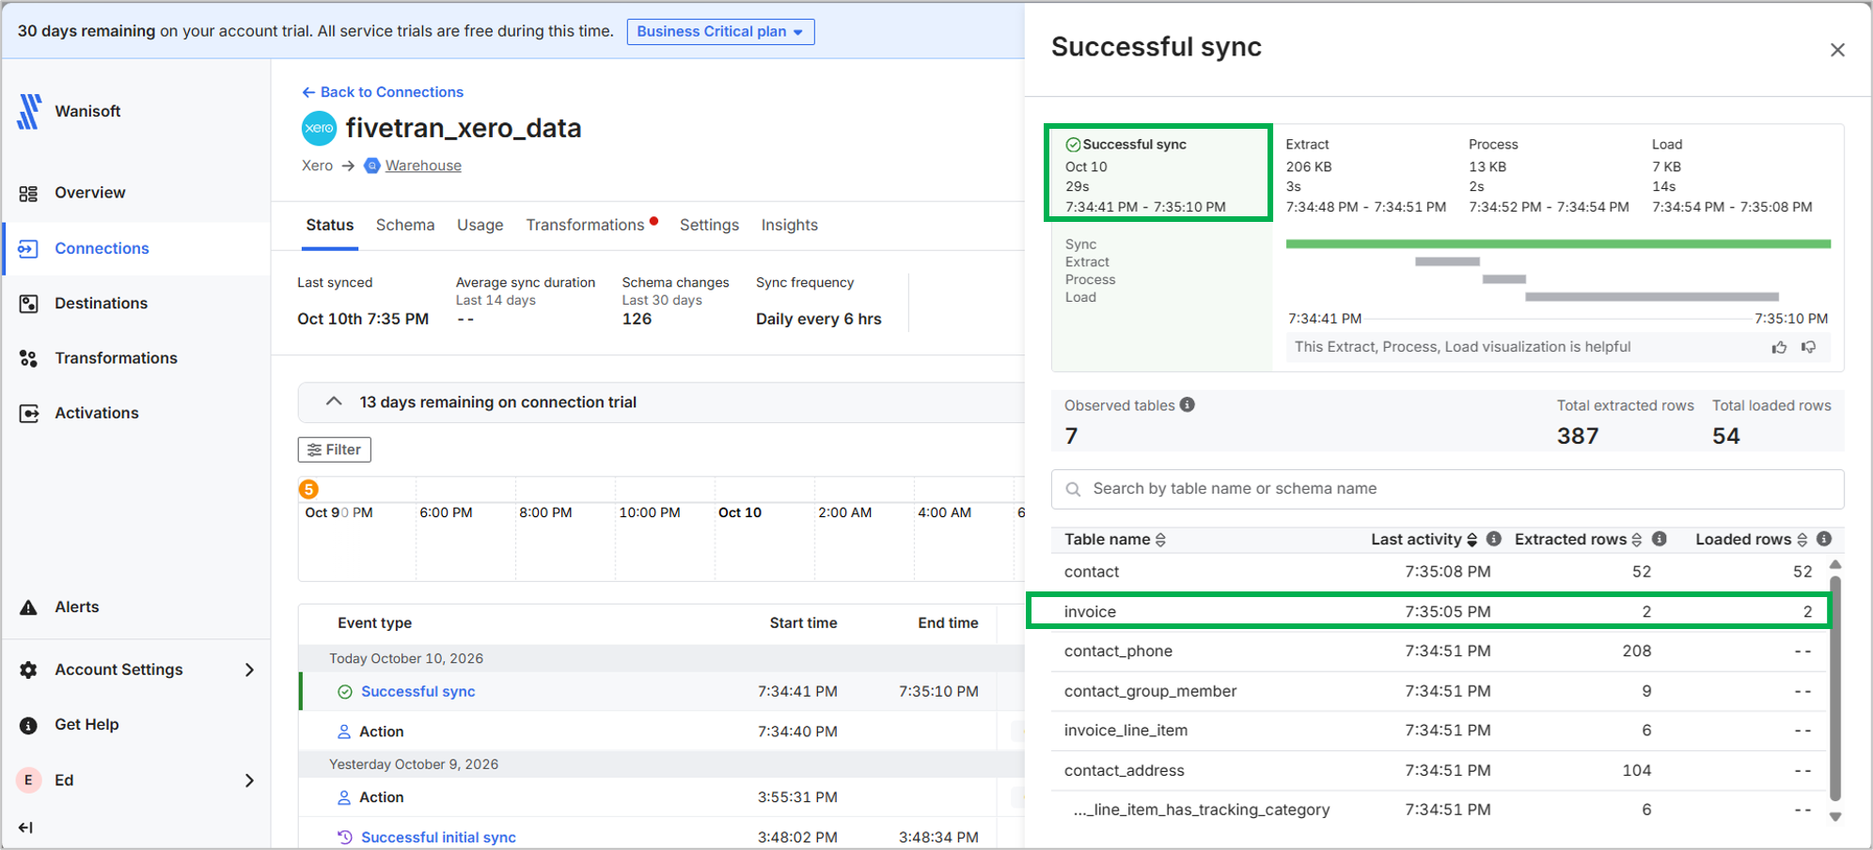This screenshot has height=850, width=1873.
Task: Open the Successful initial sync event
Action: pyautogui.click(x=438, y=837)
